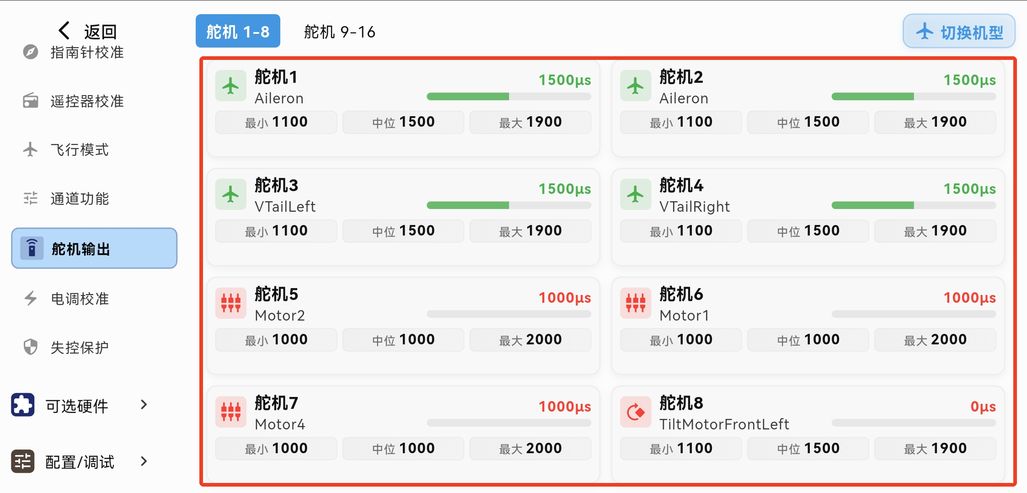Image resolution: width=1027 pixels, height=493 pixels.
Task: Click the motor icon on 舵机7 card
Action: pos(230,412)
